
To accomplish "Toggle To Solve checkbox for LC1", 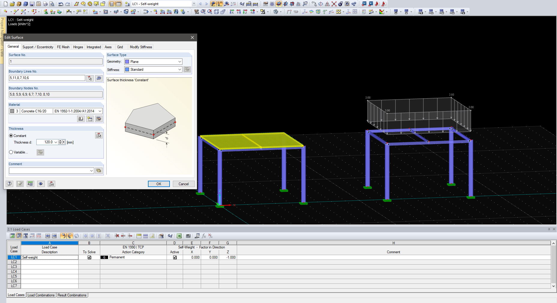I will click(89, 257).
